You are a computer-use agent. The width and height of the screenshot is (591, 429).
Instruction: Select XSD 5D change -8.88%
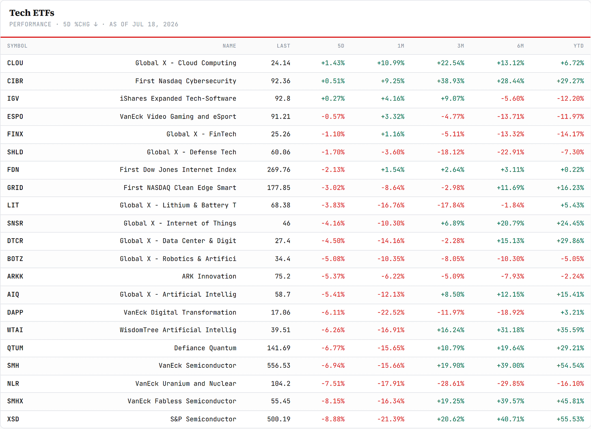point(333,419)
